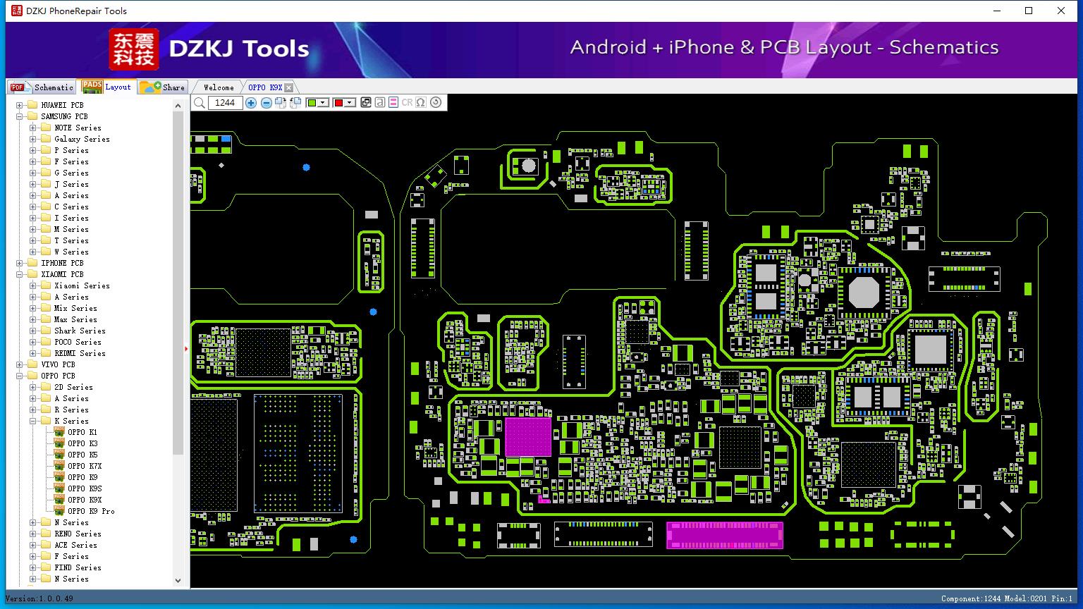Click the magenta highlighted chip on the board
This screenshot has height=609, width=1083.
pos(528,437)
